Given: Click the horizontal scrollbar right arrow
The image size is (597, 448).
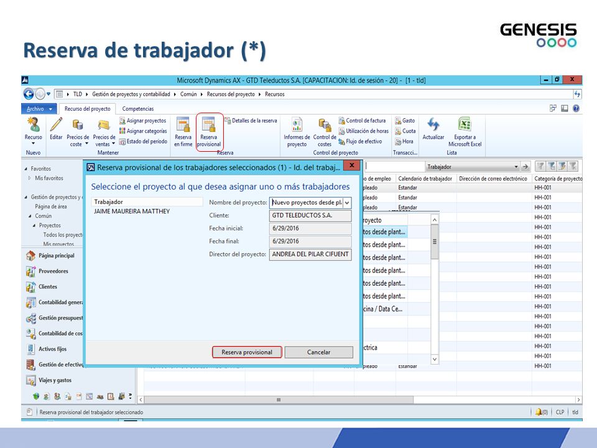Looking at the screenshot, I should [x=578, y=399].
